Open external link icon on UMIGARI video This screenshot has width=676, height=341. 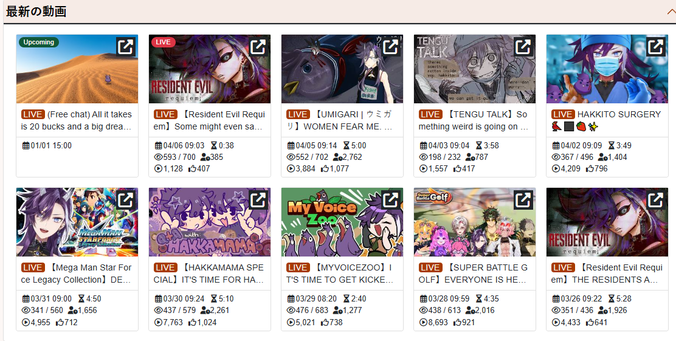391,47
